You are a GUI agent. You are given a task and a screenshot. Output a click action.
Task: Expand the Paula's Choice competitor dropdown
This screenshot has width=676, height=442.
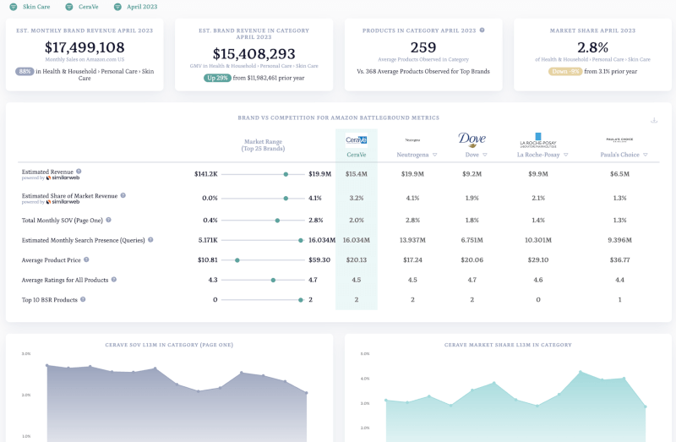click(x=645, y=155)
